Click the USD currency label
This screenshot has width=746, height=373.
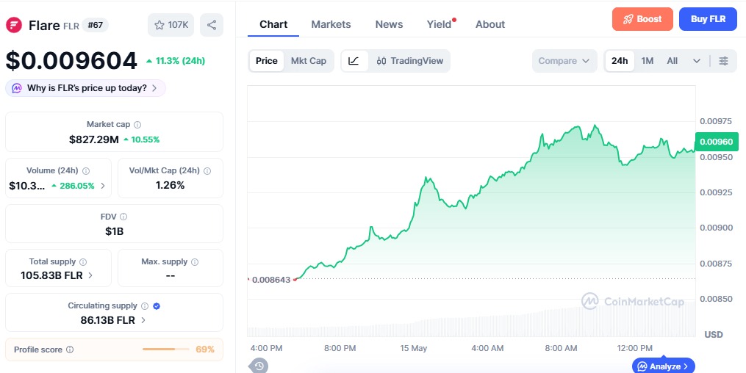coord(714,335)
